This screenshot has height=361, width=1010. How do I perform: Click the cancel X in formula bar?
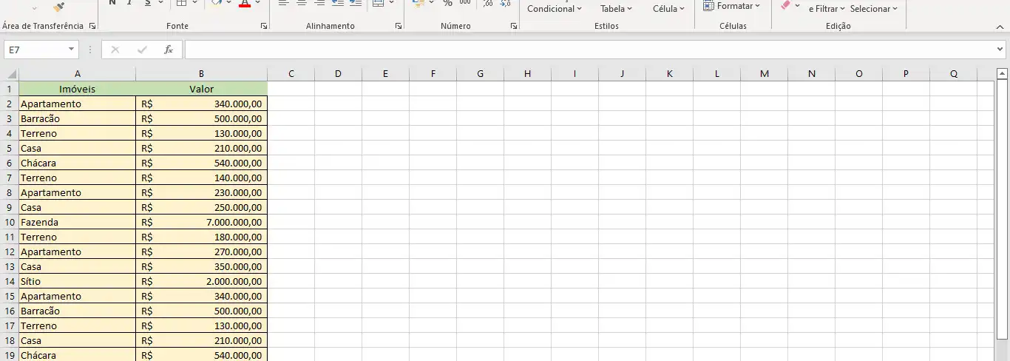115,50
